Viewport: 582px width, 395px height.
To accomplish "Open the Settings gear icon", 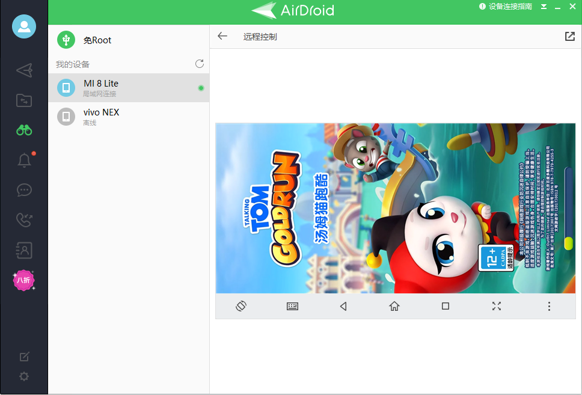I will click(24, 376).
